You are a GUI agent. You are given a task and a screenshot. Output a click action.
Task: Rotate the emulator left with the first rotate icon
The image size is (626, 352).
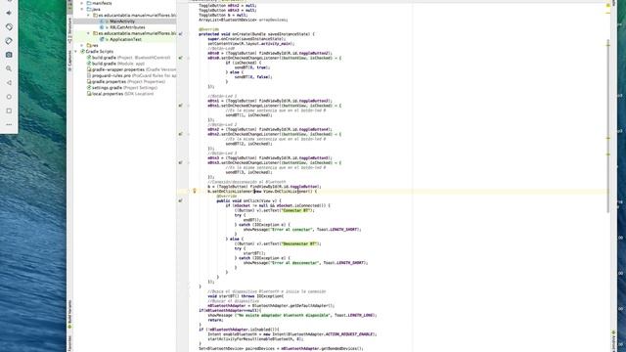[9, 26]
